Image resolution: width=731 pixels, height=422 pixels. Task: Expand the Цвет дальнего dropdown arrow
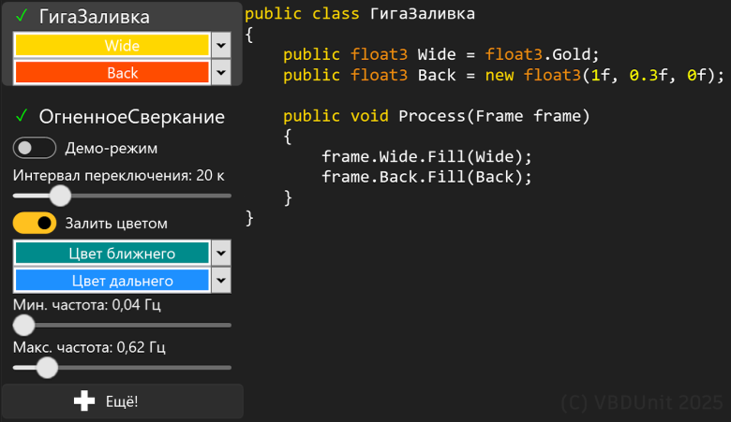tap(221, 280)
